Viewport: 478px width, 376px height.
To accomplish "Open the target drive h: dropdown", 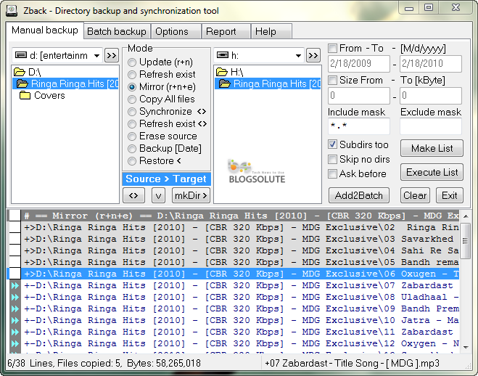I will tap(298, 55).
